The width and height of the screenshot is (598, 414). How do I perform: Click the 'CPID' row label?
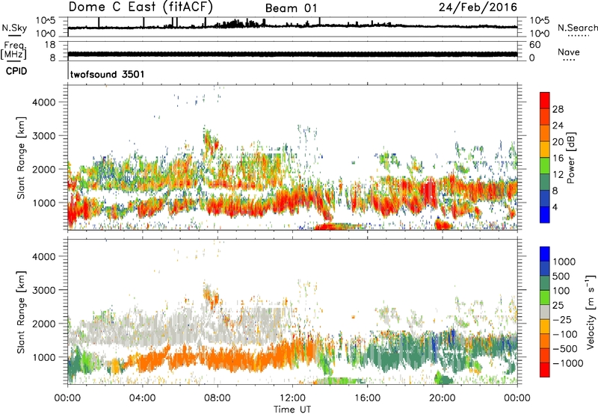click(x=16, y=71)
